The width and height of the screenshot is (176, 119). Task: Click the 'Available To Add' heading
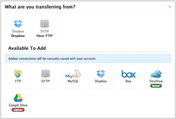point(27,48)
